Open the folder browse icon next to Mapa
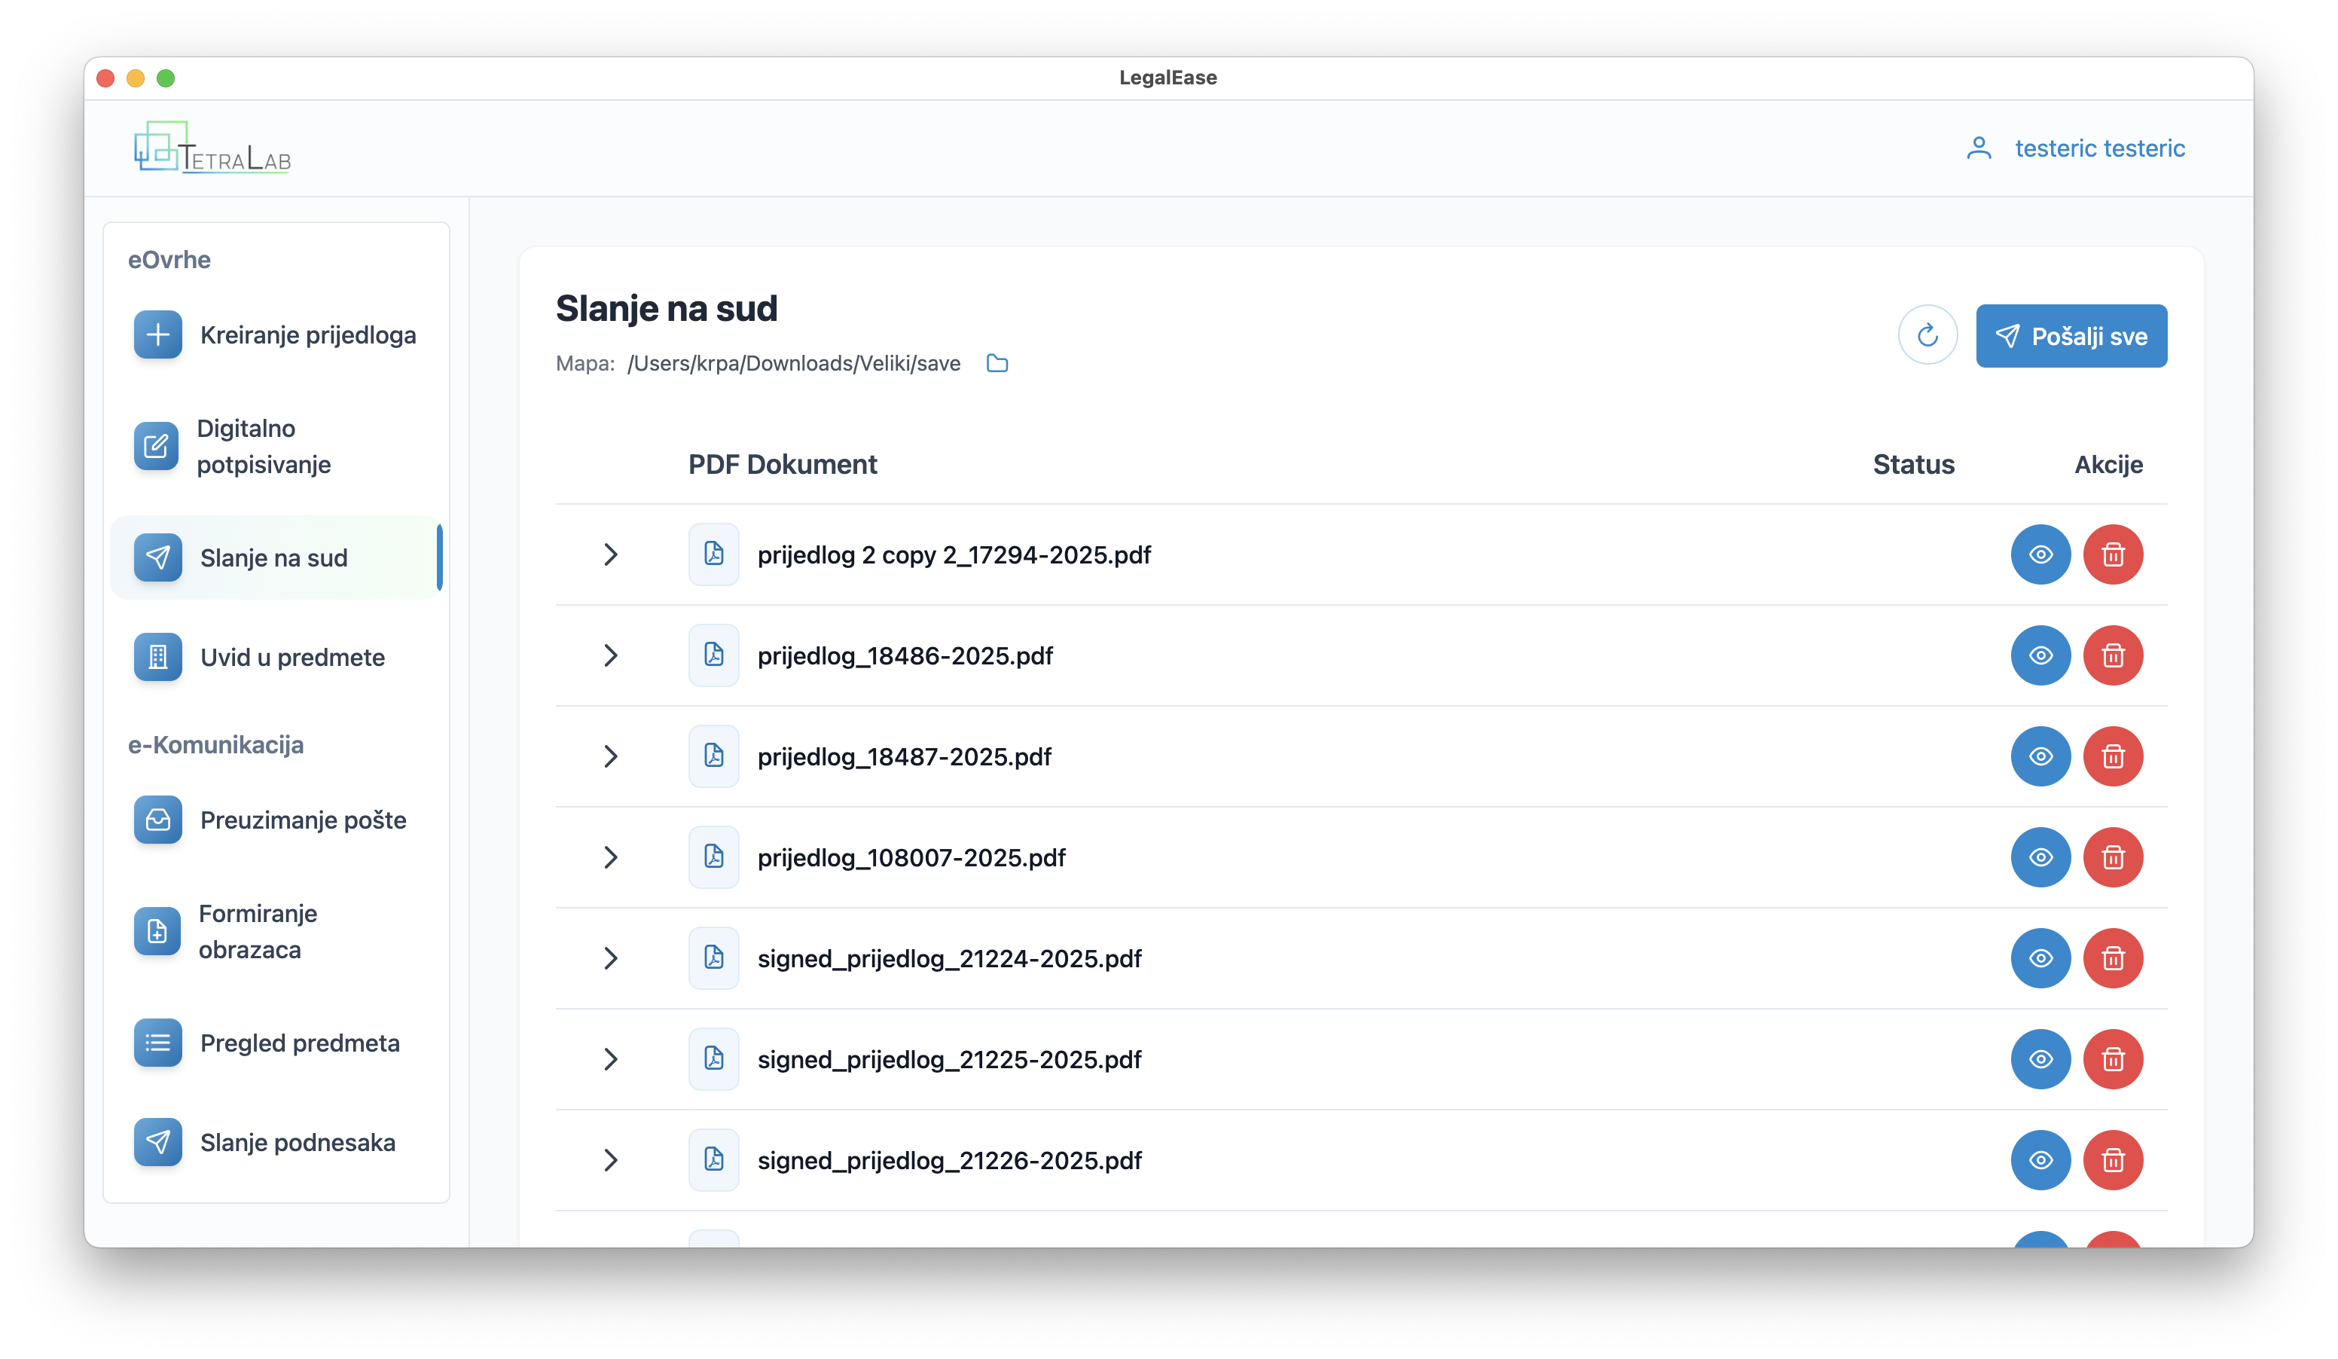 coord(997,364)
